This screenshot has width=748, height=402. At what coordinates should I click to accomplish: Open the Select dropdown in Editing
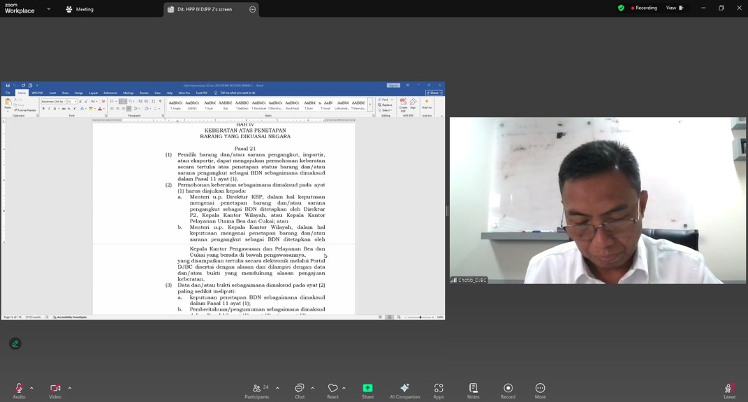pyautogui.click(x=386, y=110)
